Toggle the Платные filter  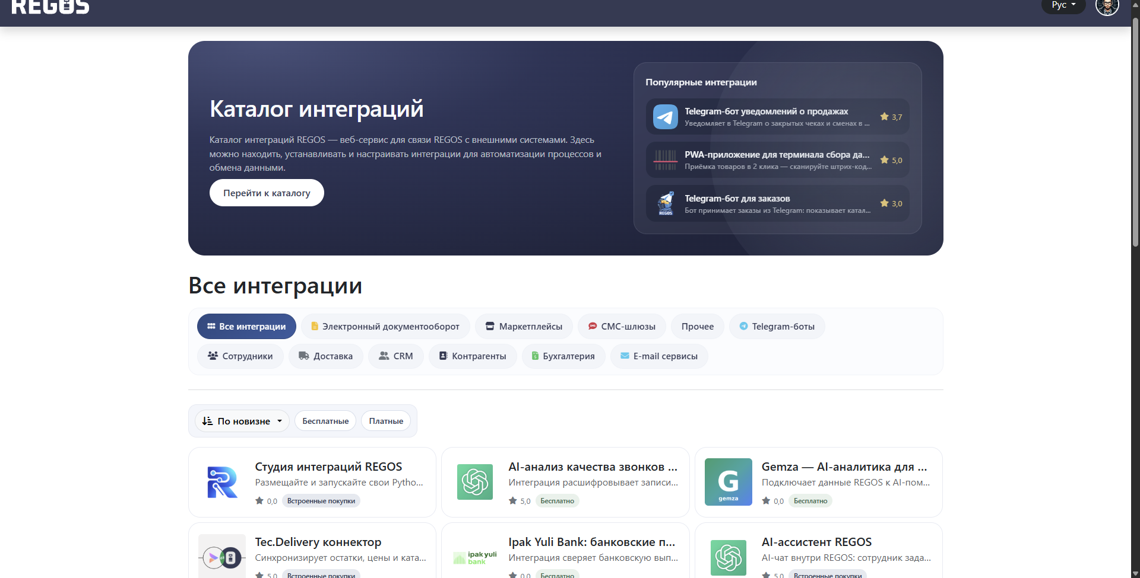pos(386,421)
